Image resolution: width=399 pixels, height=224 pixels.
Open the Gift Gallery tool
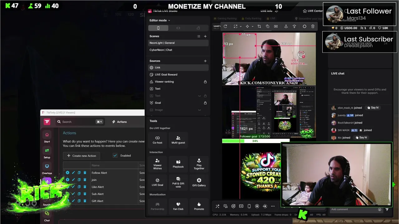pyautogui.click(x=199, y=182)
